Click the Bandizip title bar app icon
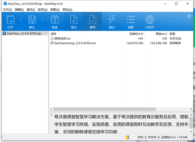195x142 pixels. click(x=5, y=4)
